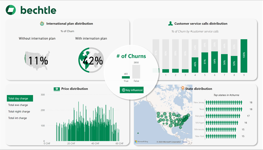Switch to Total eve charge

[x=18, y=105]
